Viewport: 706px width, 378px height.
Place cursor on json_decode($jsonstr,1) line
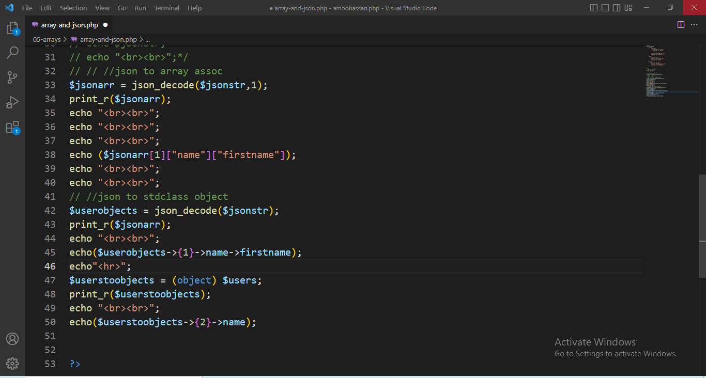[168, 85]
